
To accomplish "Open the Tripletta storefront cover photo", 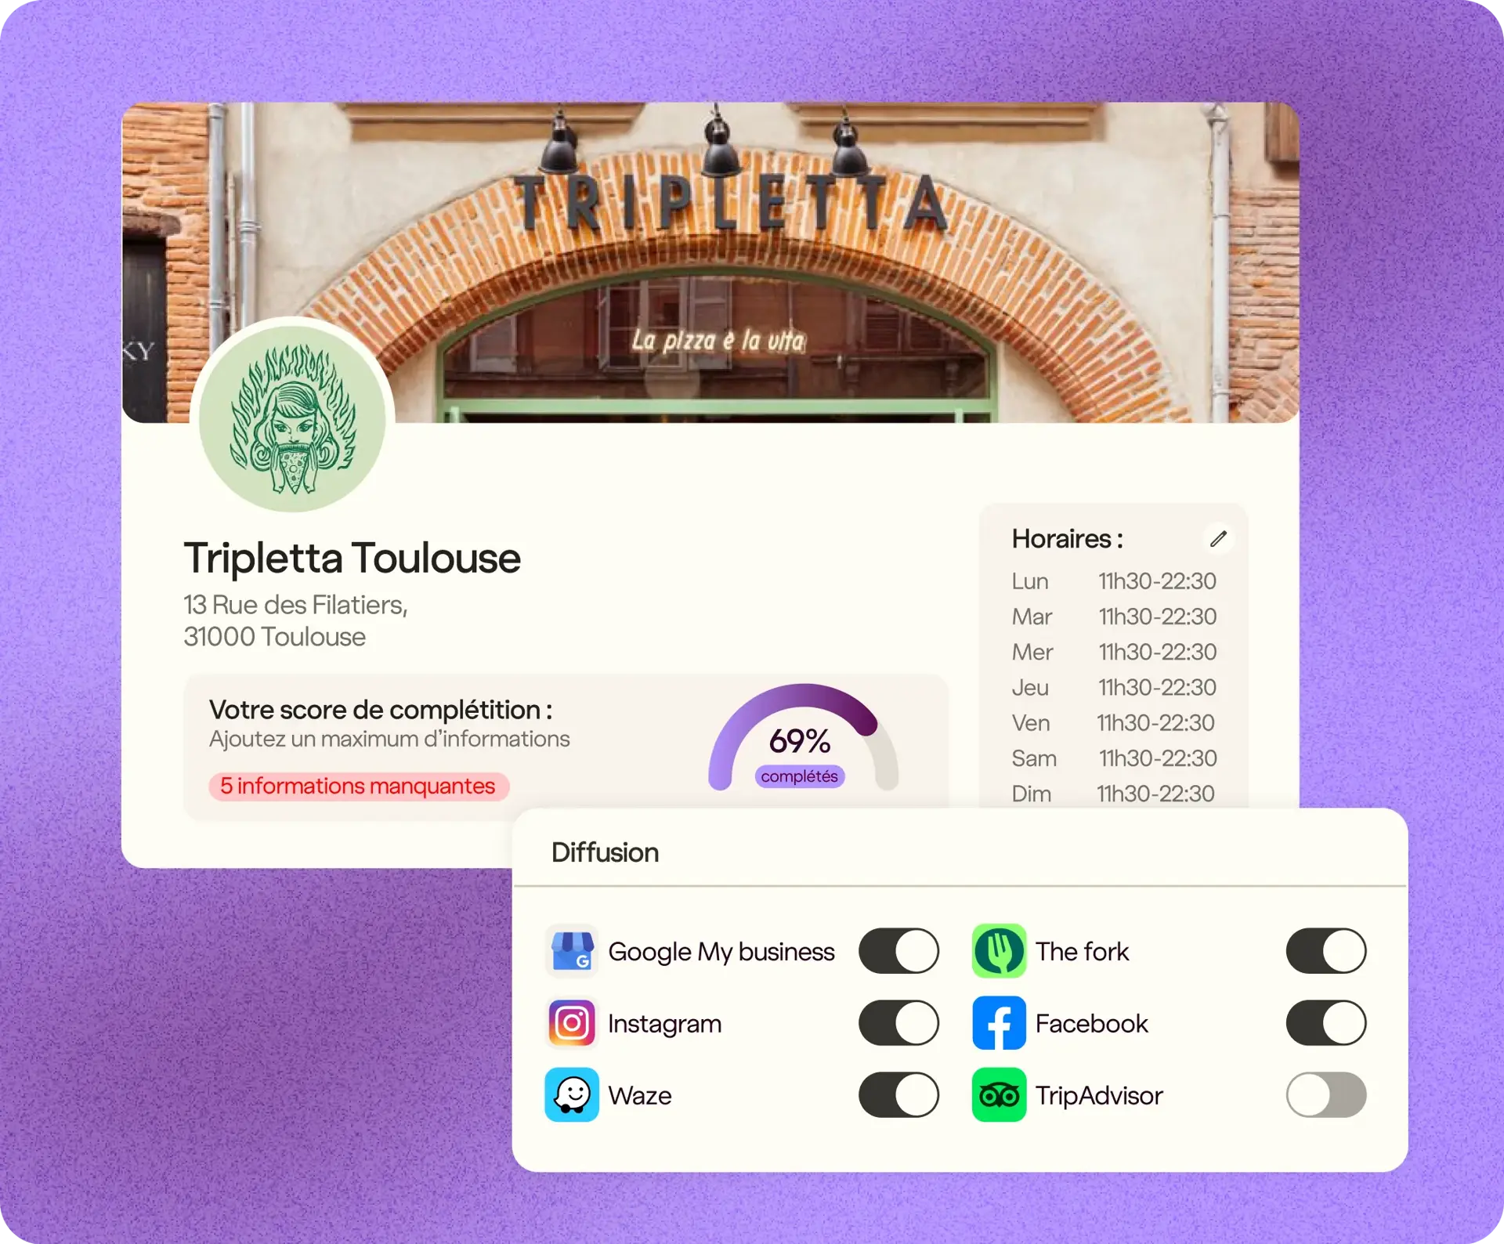I will click(x=710, y=262).
